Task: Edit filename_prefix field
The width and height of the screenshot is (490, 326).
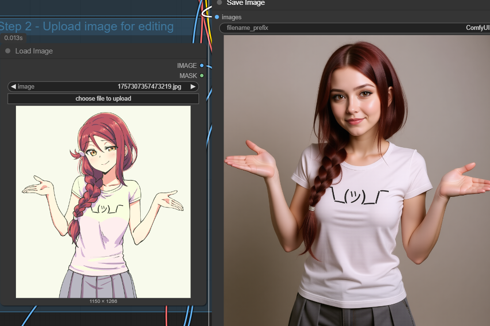Action: coord(355,28)
